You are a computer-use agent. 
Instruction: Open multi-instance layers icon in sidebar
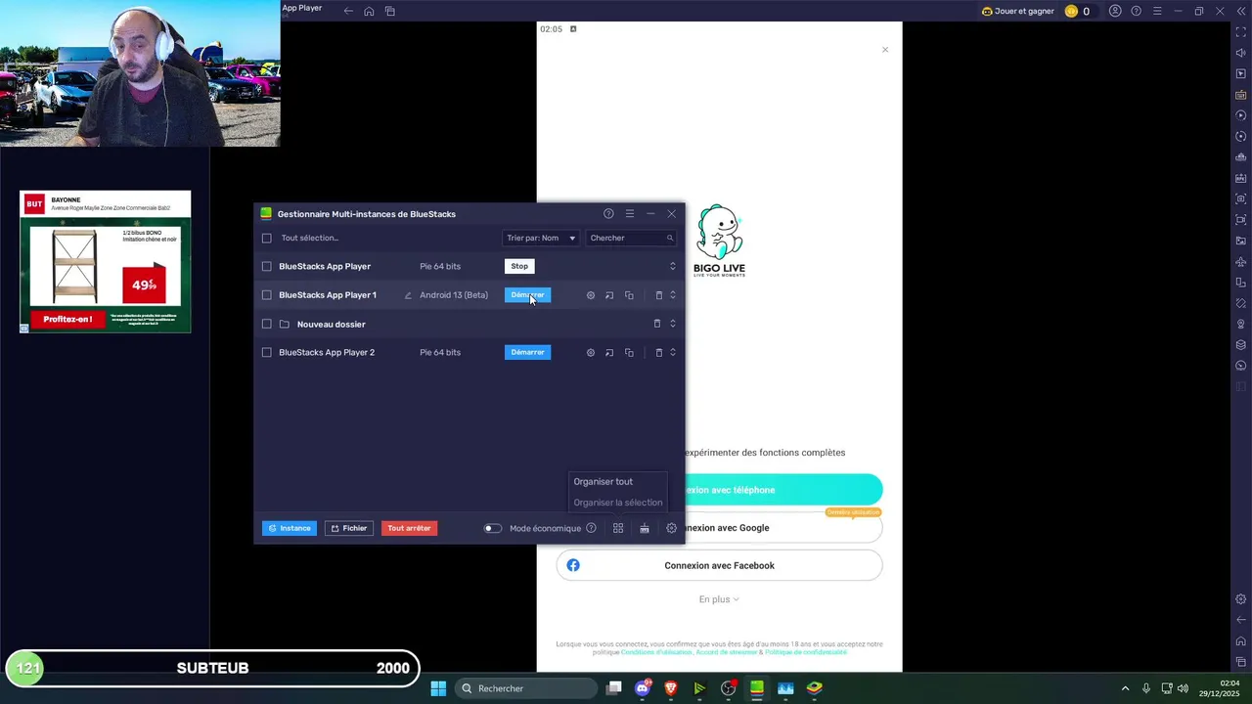point(1241,344)
